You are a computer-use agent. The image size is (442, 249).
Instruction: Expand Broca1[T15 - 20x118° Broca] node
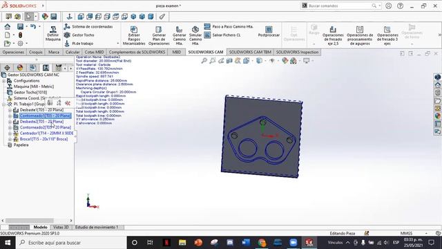[10, 139]
